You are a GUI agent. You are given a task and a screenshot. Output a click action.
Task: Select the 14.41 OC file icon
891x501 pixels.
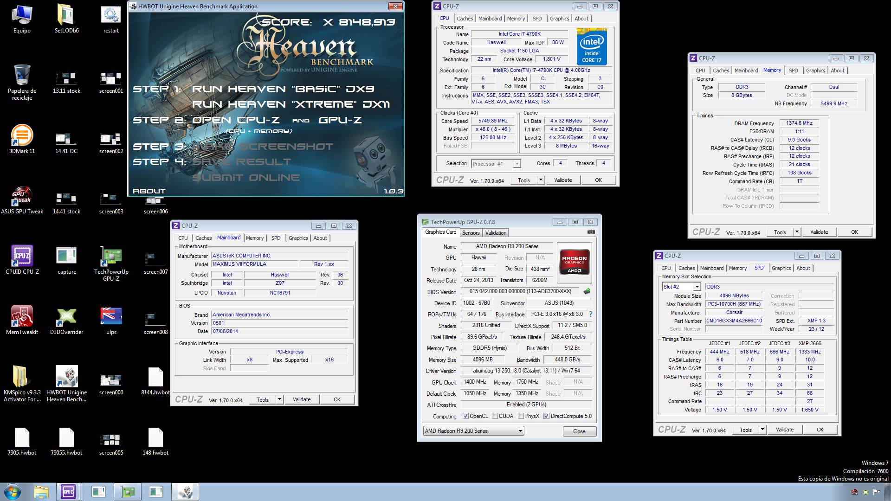[x=66, y=142]
